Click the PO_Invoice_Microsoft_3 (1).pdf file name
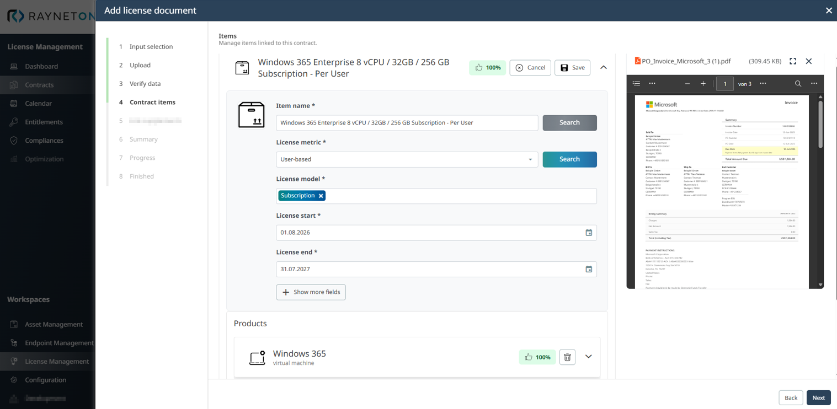This screenshot has width=837, height=409. tap(686, 61)
